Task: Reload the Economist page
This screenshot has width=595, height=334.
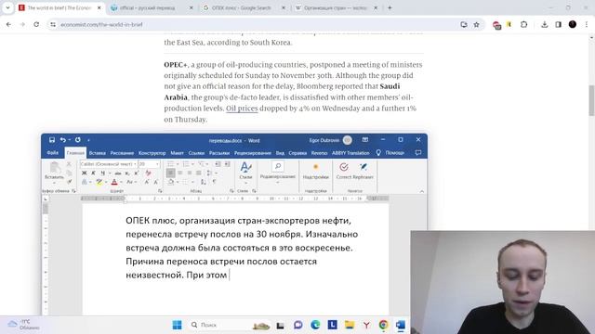Action: tap(36, 24)
